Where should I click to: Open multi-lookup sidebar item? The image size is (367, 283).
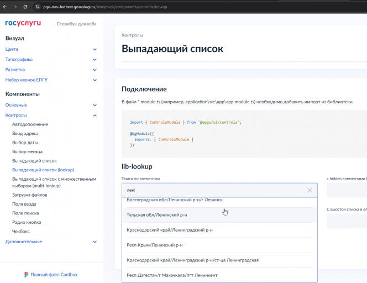(x=54, y=182)
